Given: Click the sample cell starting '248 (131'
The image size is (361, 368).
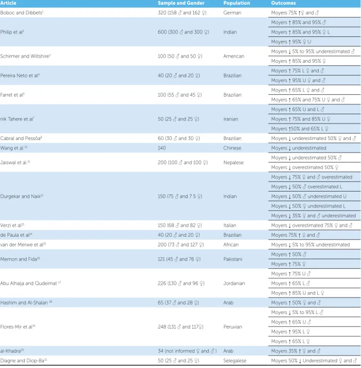Looking at the screenshot, I should pos(181,327).
